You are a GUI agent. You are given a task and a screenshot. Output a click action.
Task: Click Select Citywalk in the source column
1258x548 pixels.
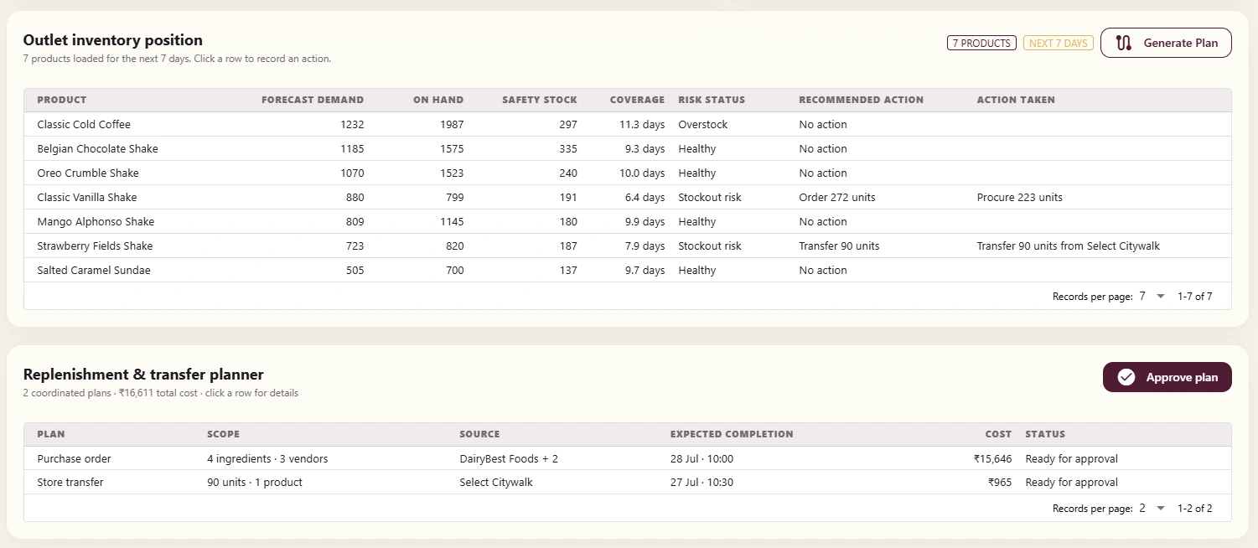point(496,482)
